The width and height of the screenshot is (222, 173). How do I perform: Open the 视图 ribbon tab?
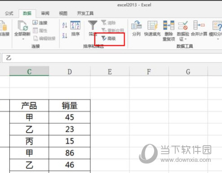[x=63, y=13]
